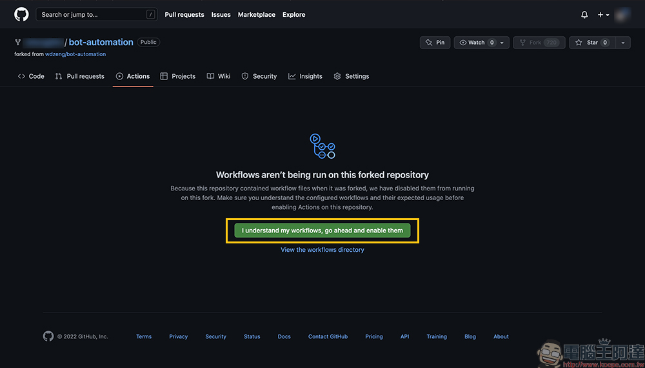
Task: Open the Insights tab
Action: (x=305, y=76)
